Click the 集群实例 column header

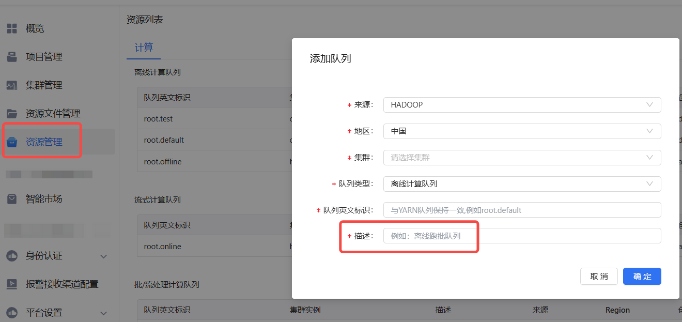point(305,310)
